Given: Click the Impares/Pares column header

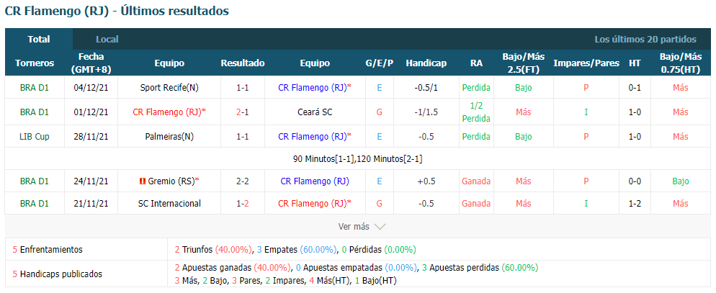Looking at the screenshot, I should (x=586, y=63).
